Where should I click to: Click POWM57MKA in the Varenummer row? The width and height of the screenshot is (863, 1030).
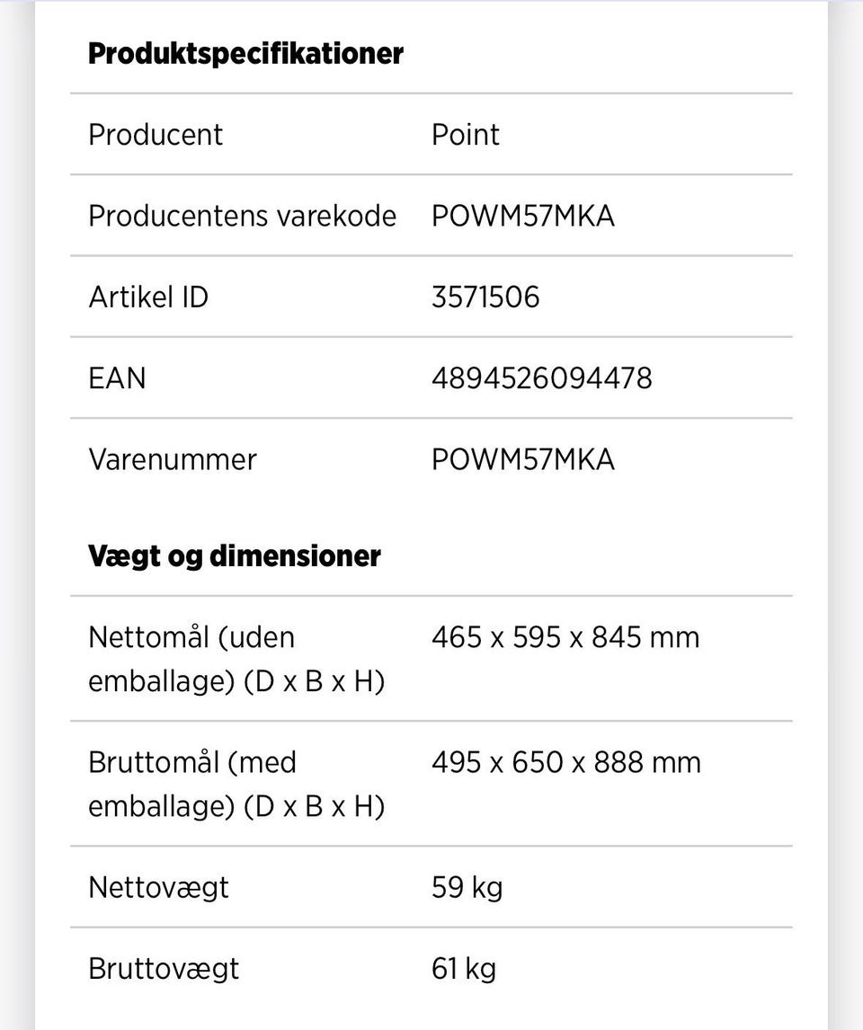pos(522,459)
